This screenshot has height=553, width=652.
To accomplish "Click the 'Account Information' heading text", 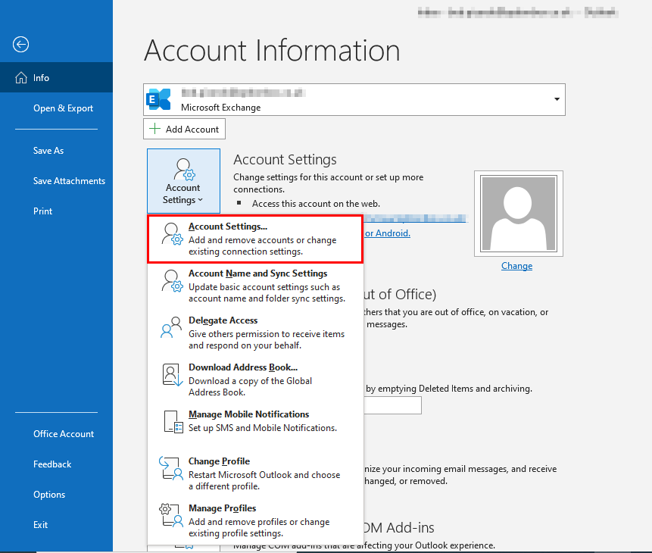I will pyautogui.click(x=272, y=51).
